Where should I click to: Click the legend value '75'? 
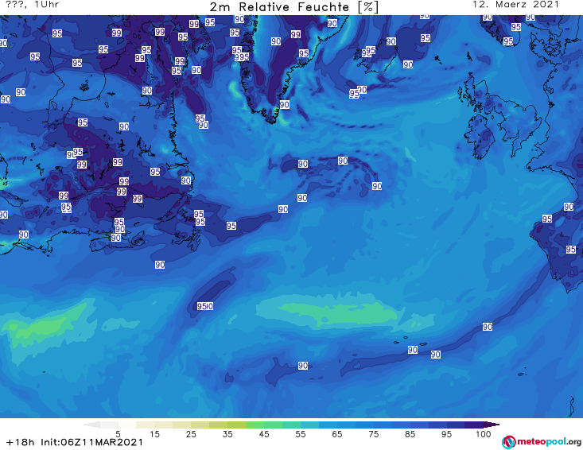click(x=373, y=434)
